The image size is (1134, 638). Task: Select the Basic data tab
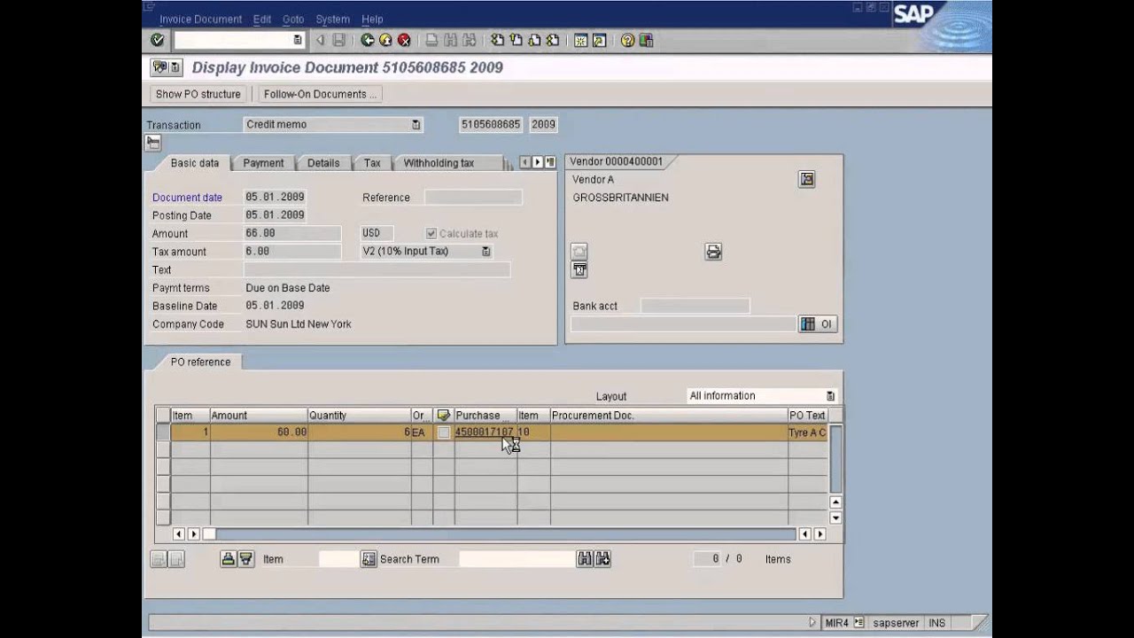coord(195,163)
